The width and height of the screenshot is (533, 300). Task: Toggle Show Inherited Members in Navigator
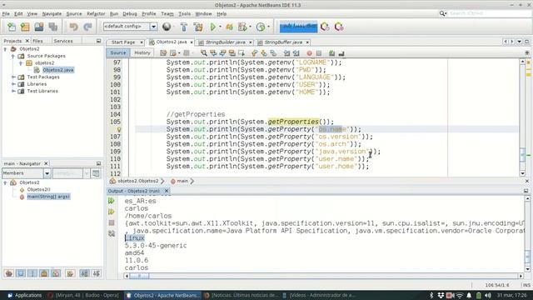pos(9,273)
